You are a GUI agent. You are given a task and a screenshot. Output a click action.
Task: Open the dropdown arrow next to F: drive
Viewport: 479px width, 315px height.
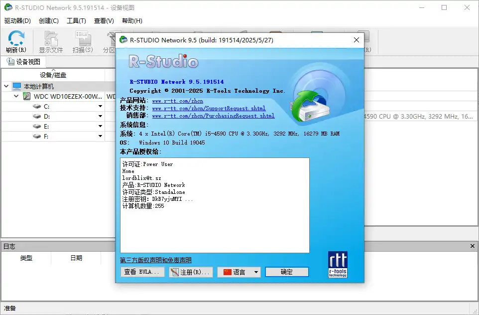(x=100, y=136)
